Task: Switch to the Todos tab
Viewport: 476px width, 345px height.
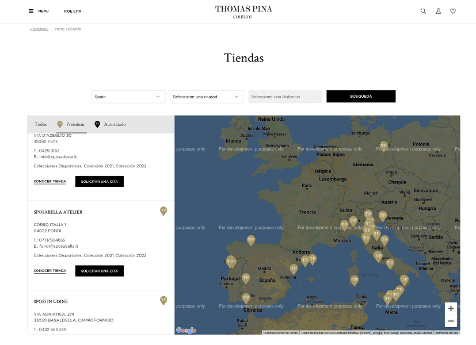Action: [41, 124]
